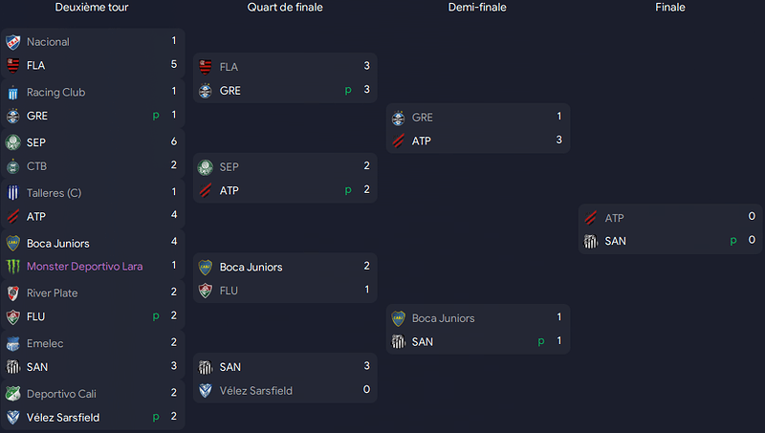Select the Finale column header
Viewport: 765px width, 433px height.
pos(670,8)
